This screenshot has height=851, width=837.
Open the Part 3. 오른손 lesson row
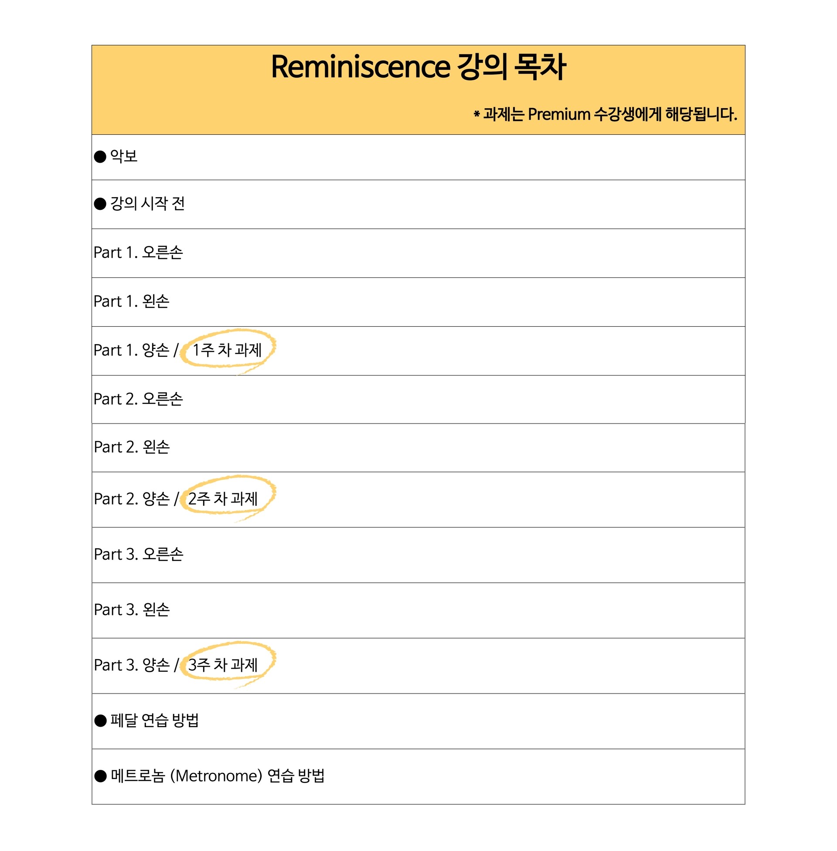tap(139, 554)
